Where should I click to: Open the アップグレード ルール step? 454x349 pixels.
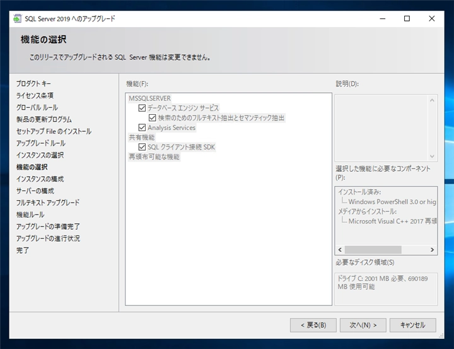point(41,143)
